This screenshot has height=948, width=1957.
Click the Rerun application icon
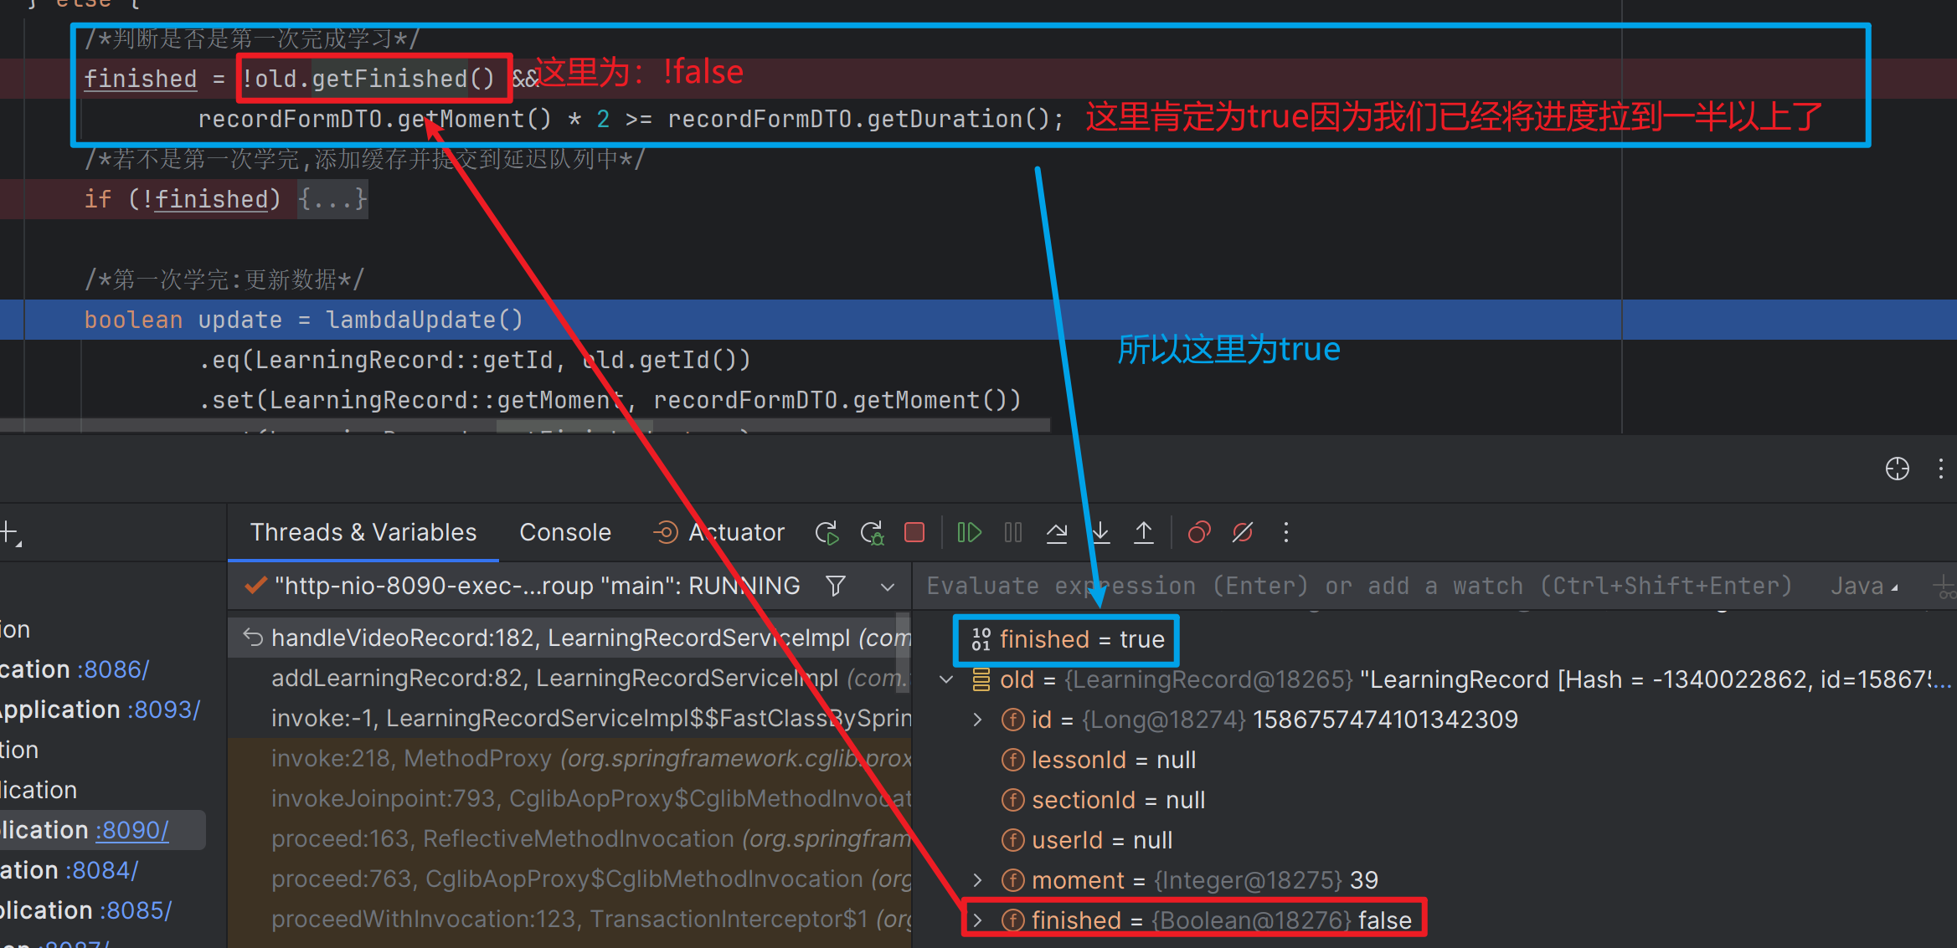pos(827,532)
